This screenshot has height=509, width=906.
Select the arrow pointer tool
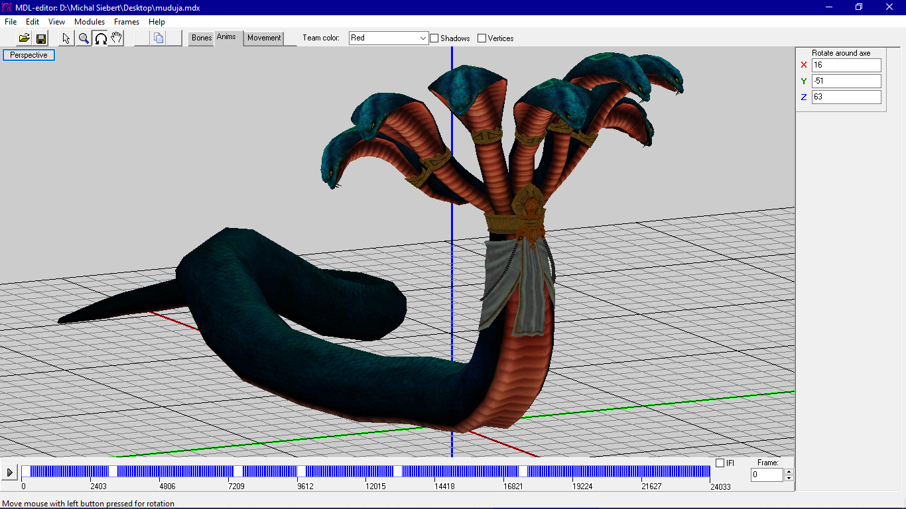pyautogui.click(x=66, y=38)
